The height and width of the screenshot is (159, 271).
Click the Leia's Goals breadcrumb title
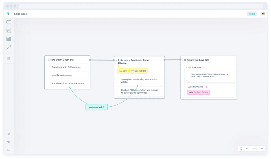21,14
